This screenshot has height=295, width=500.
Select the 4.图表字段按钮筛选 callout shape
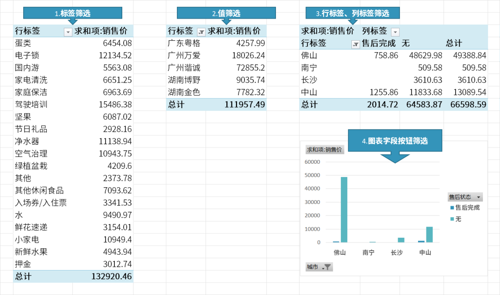click(x=395, y=141)
